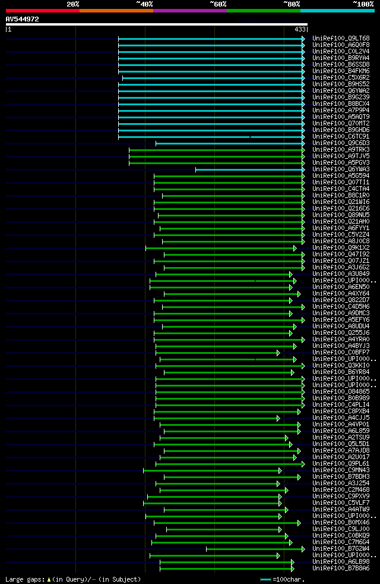Click the green ~80% identity legend segment
This screenshot has height=584, width=380.
pos(263,11)
